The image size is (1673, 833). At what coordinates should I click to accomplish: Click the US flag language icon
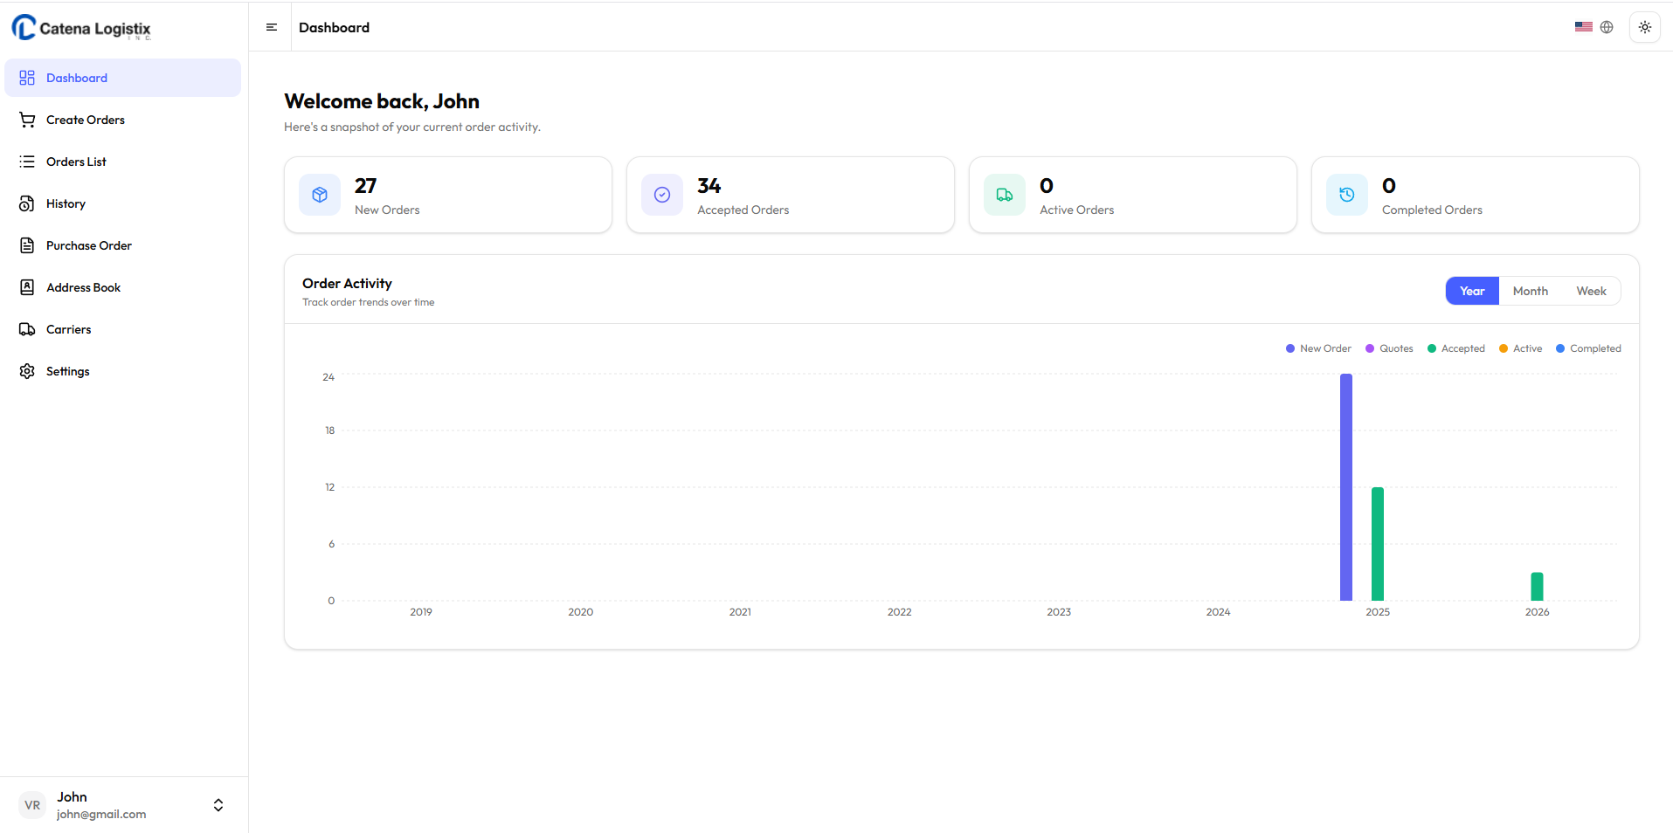coord(1583,27)
